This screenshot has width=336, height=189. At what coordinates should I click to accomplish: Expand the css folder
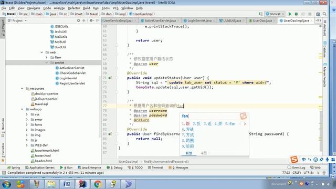(x=27, y=114)
